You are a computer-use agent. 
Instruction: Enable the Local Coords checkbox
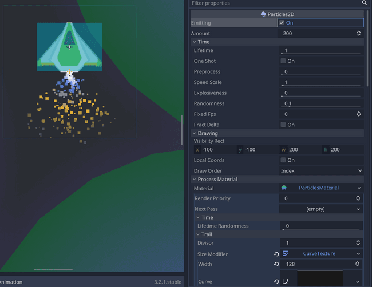coord(283,160)
